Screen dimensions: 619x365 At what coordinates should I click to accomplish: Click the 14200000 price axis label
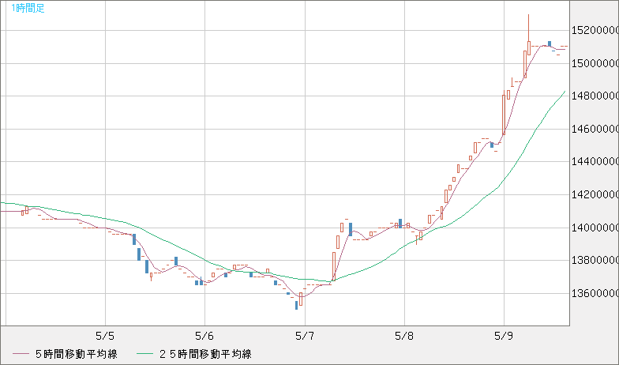pyautogui.click(x=595, y=194)
